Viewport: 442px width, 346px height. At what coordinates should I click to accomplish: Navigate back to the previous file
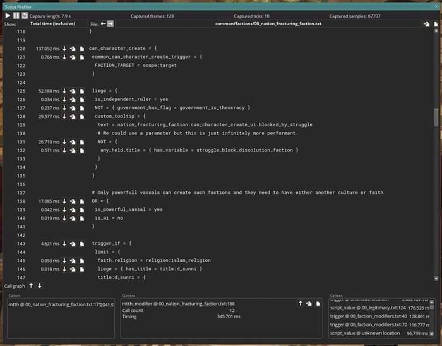coord(102,23)
